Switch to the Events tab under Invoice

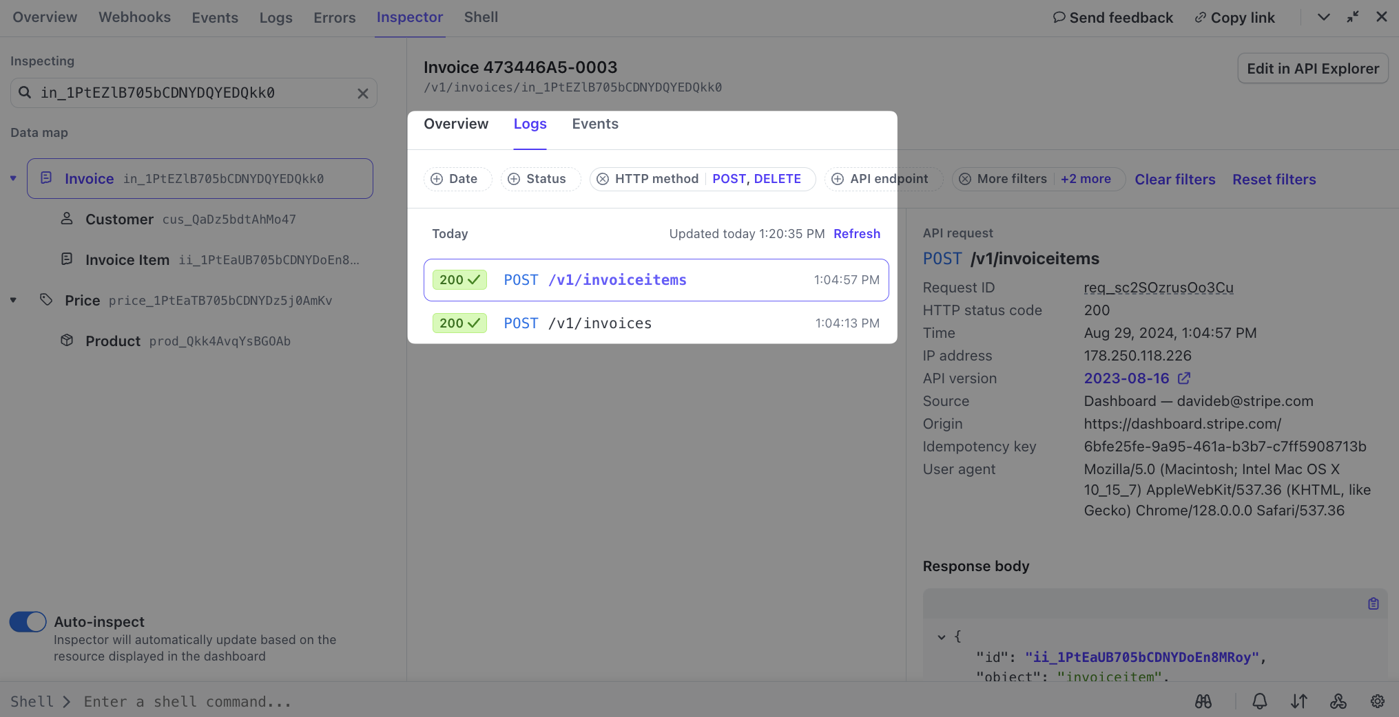point(594,124)
